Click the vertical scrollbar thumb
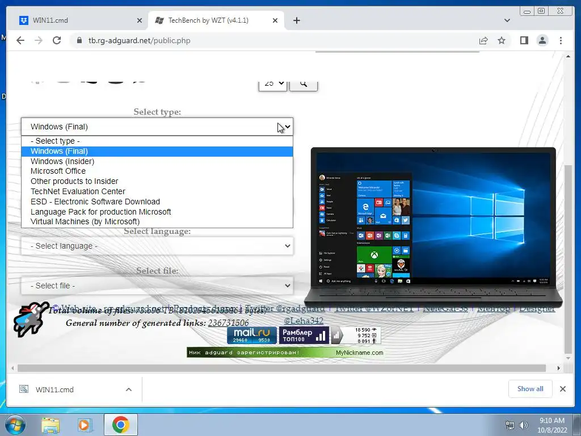 click(x=568, y=259)
